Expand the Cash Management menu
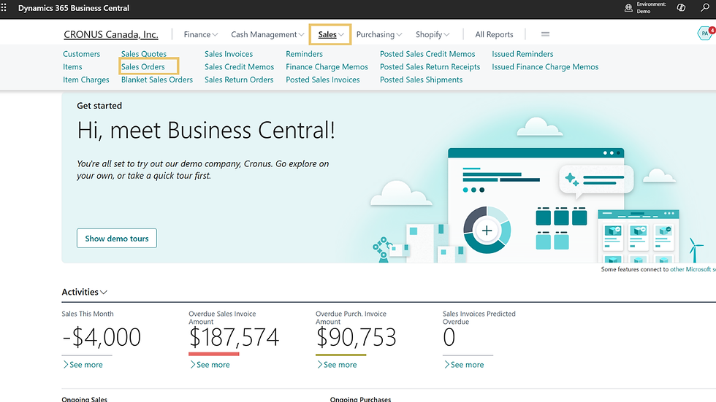The height and width of the screenshot is (402, 716). click(x=267, y=34)
